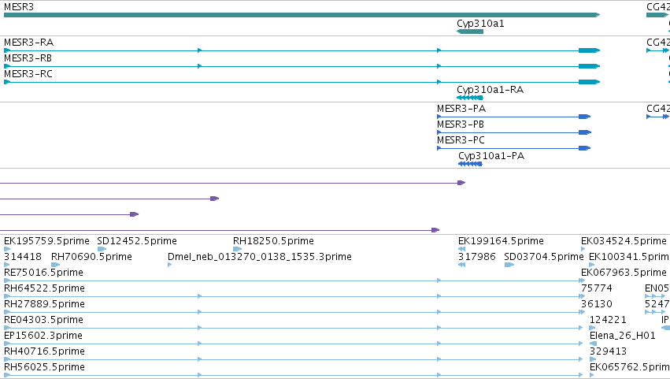Screen dimensions: 670x379
Task: Click the EK034524.5prime EST label
Action: (624, 241)
